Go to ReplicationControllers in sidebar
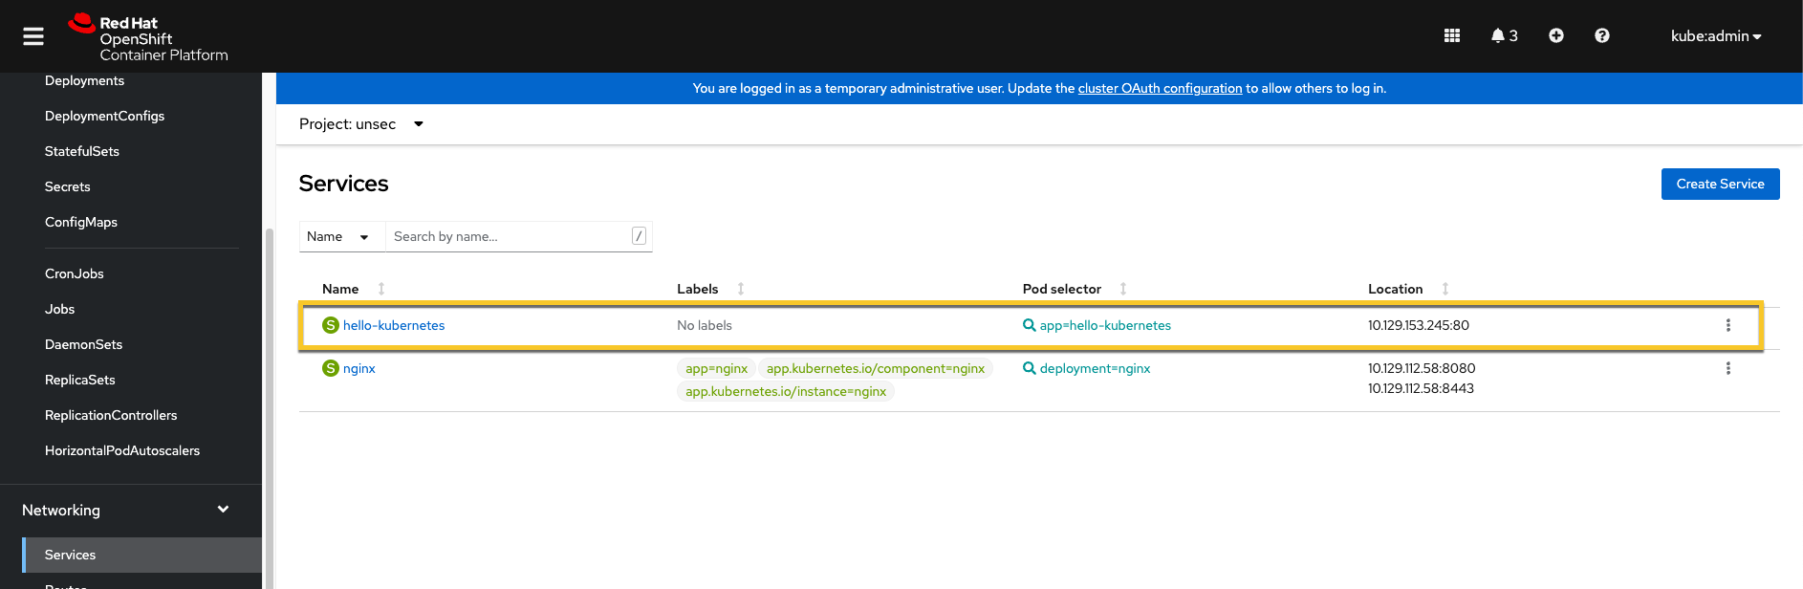The height and width of the screenshot is (589, 1803). click(x=111, y=415)
